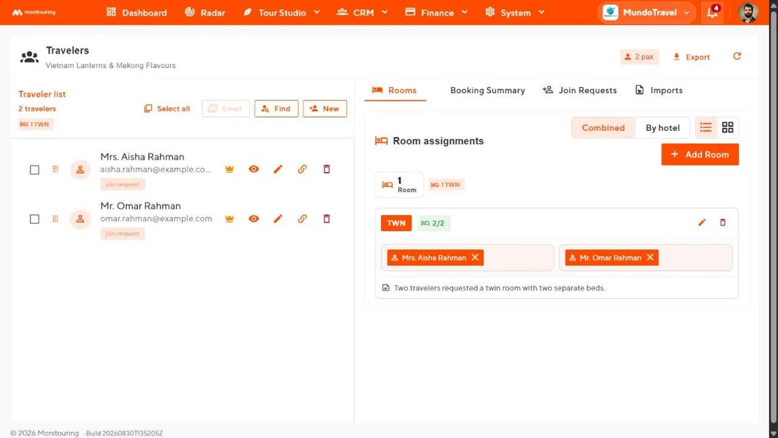This screenshot has width=778, height=438.
Task: Click the twin room request note text
Action: pos(499,288)
